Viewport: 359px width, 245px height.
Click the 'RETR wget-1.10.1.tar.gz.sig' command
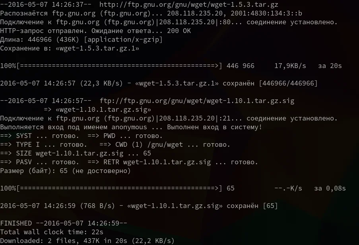[157, 162]
